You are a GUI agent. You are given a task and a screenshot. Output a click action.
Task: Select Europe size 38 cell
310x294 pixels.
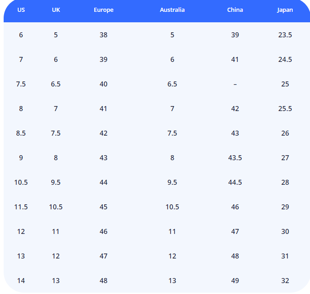103,35
